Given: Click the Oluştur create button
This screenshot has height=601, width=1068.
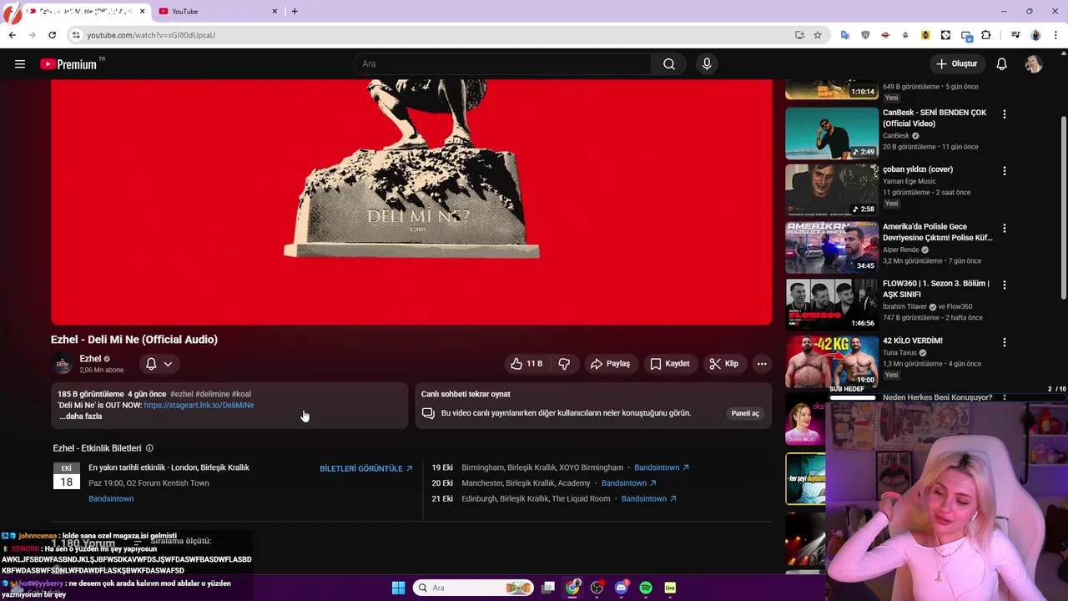Looking at the screenshot, I should pos(957,64).
